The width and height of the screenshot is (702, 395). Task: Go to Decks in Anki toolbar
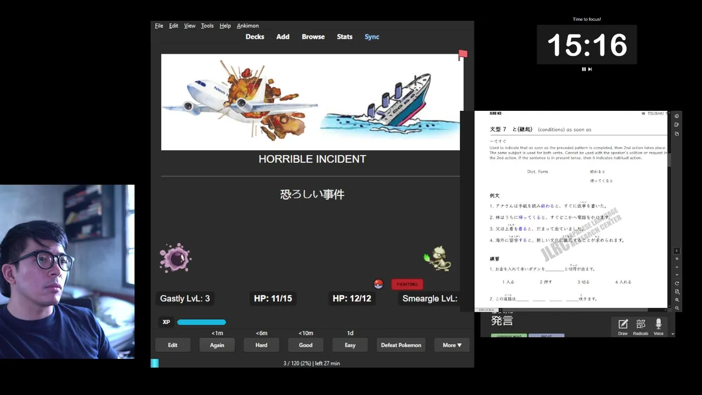tap(254, 37)
